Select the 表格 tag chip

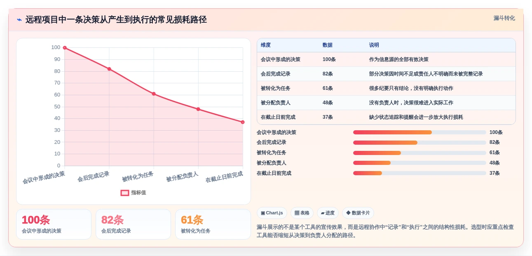tap(302, 213)
